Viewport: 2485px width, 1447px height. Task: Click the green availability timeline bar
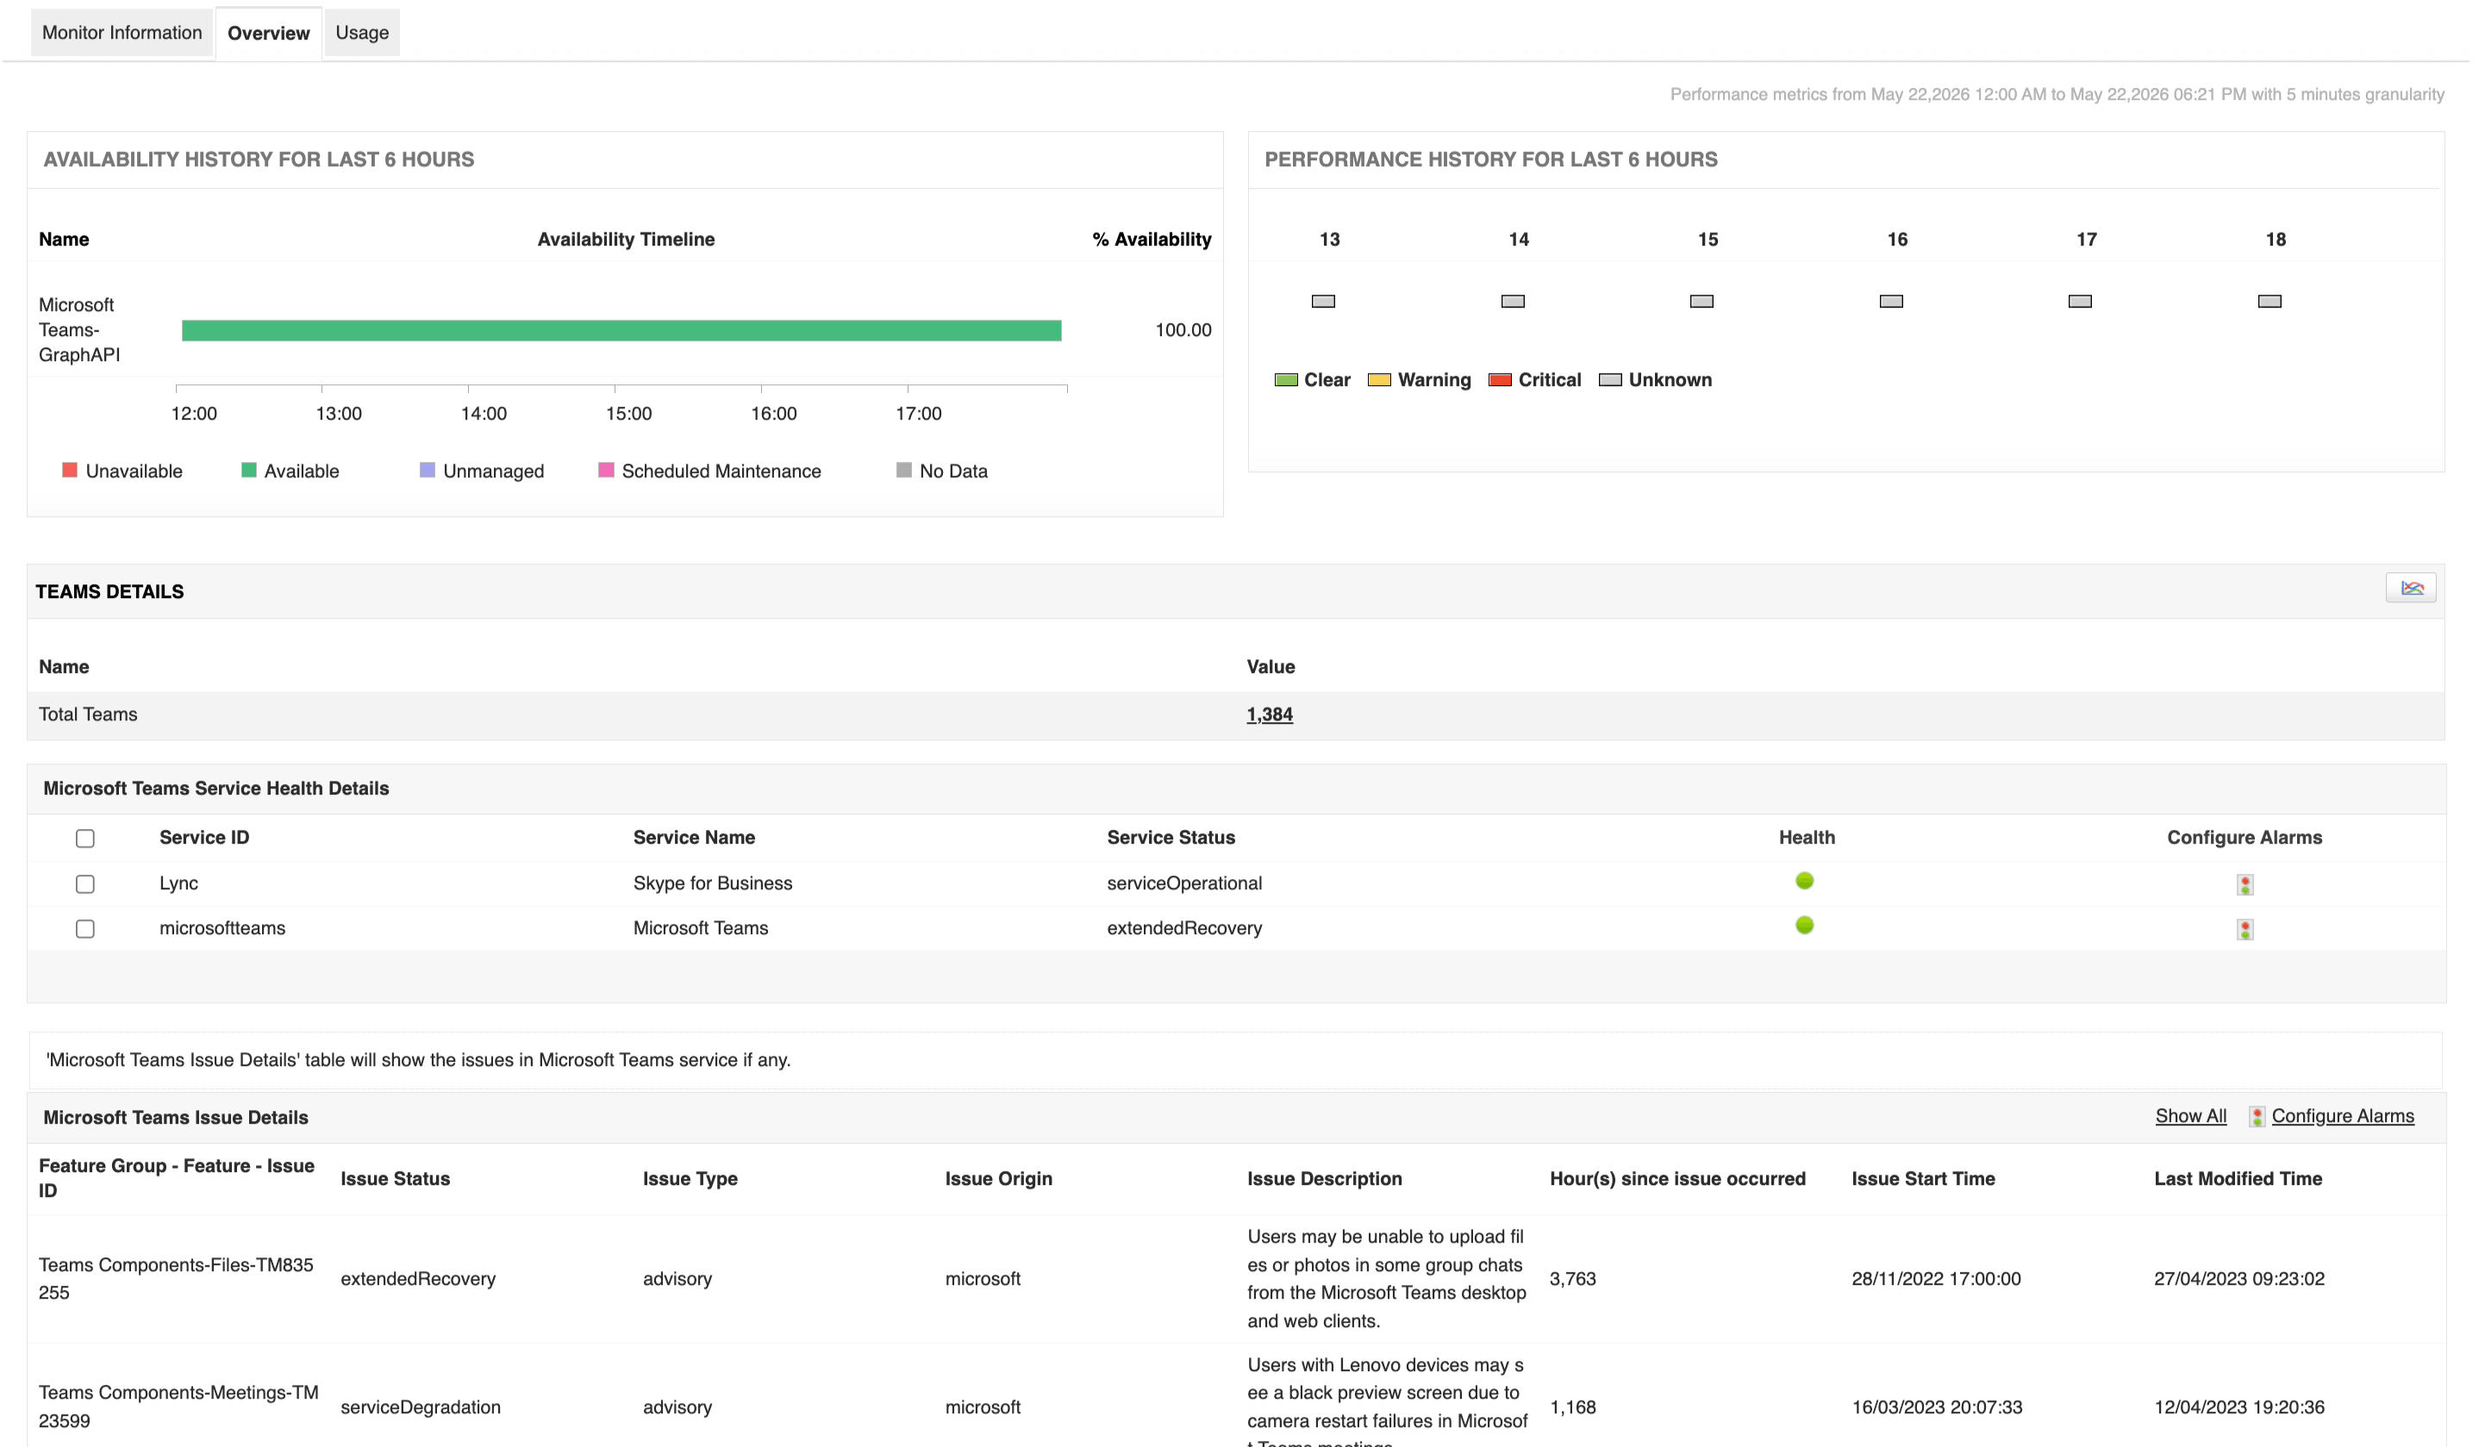point(621,330)
